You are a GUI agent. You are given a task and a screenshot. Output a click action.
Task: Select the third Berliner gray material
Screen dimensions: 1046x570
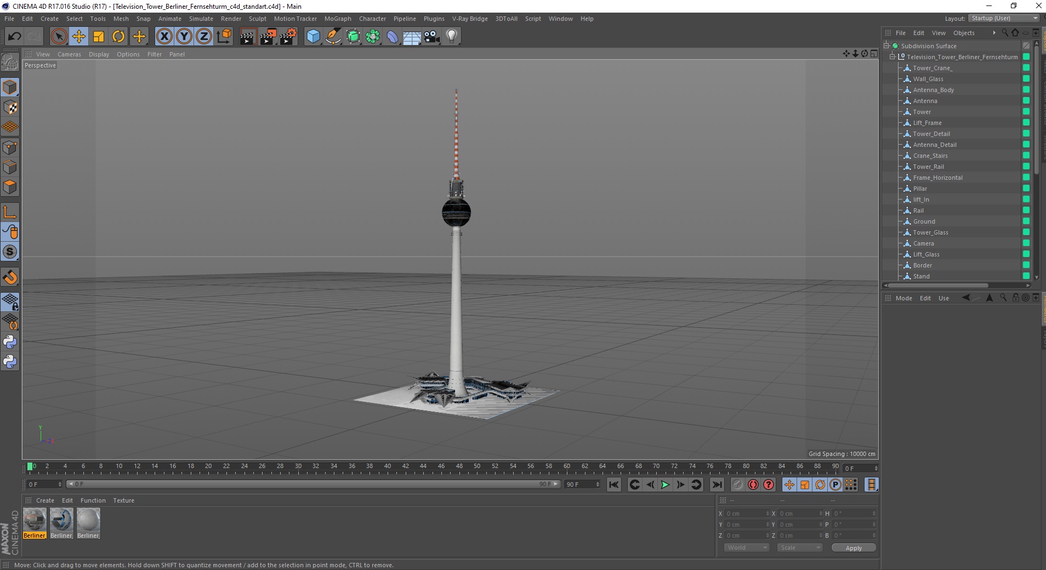click(88, 519)
